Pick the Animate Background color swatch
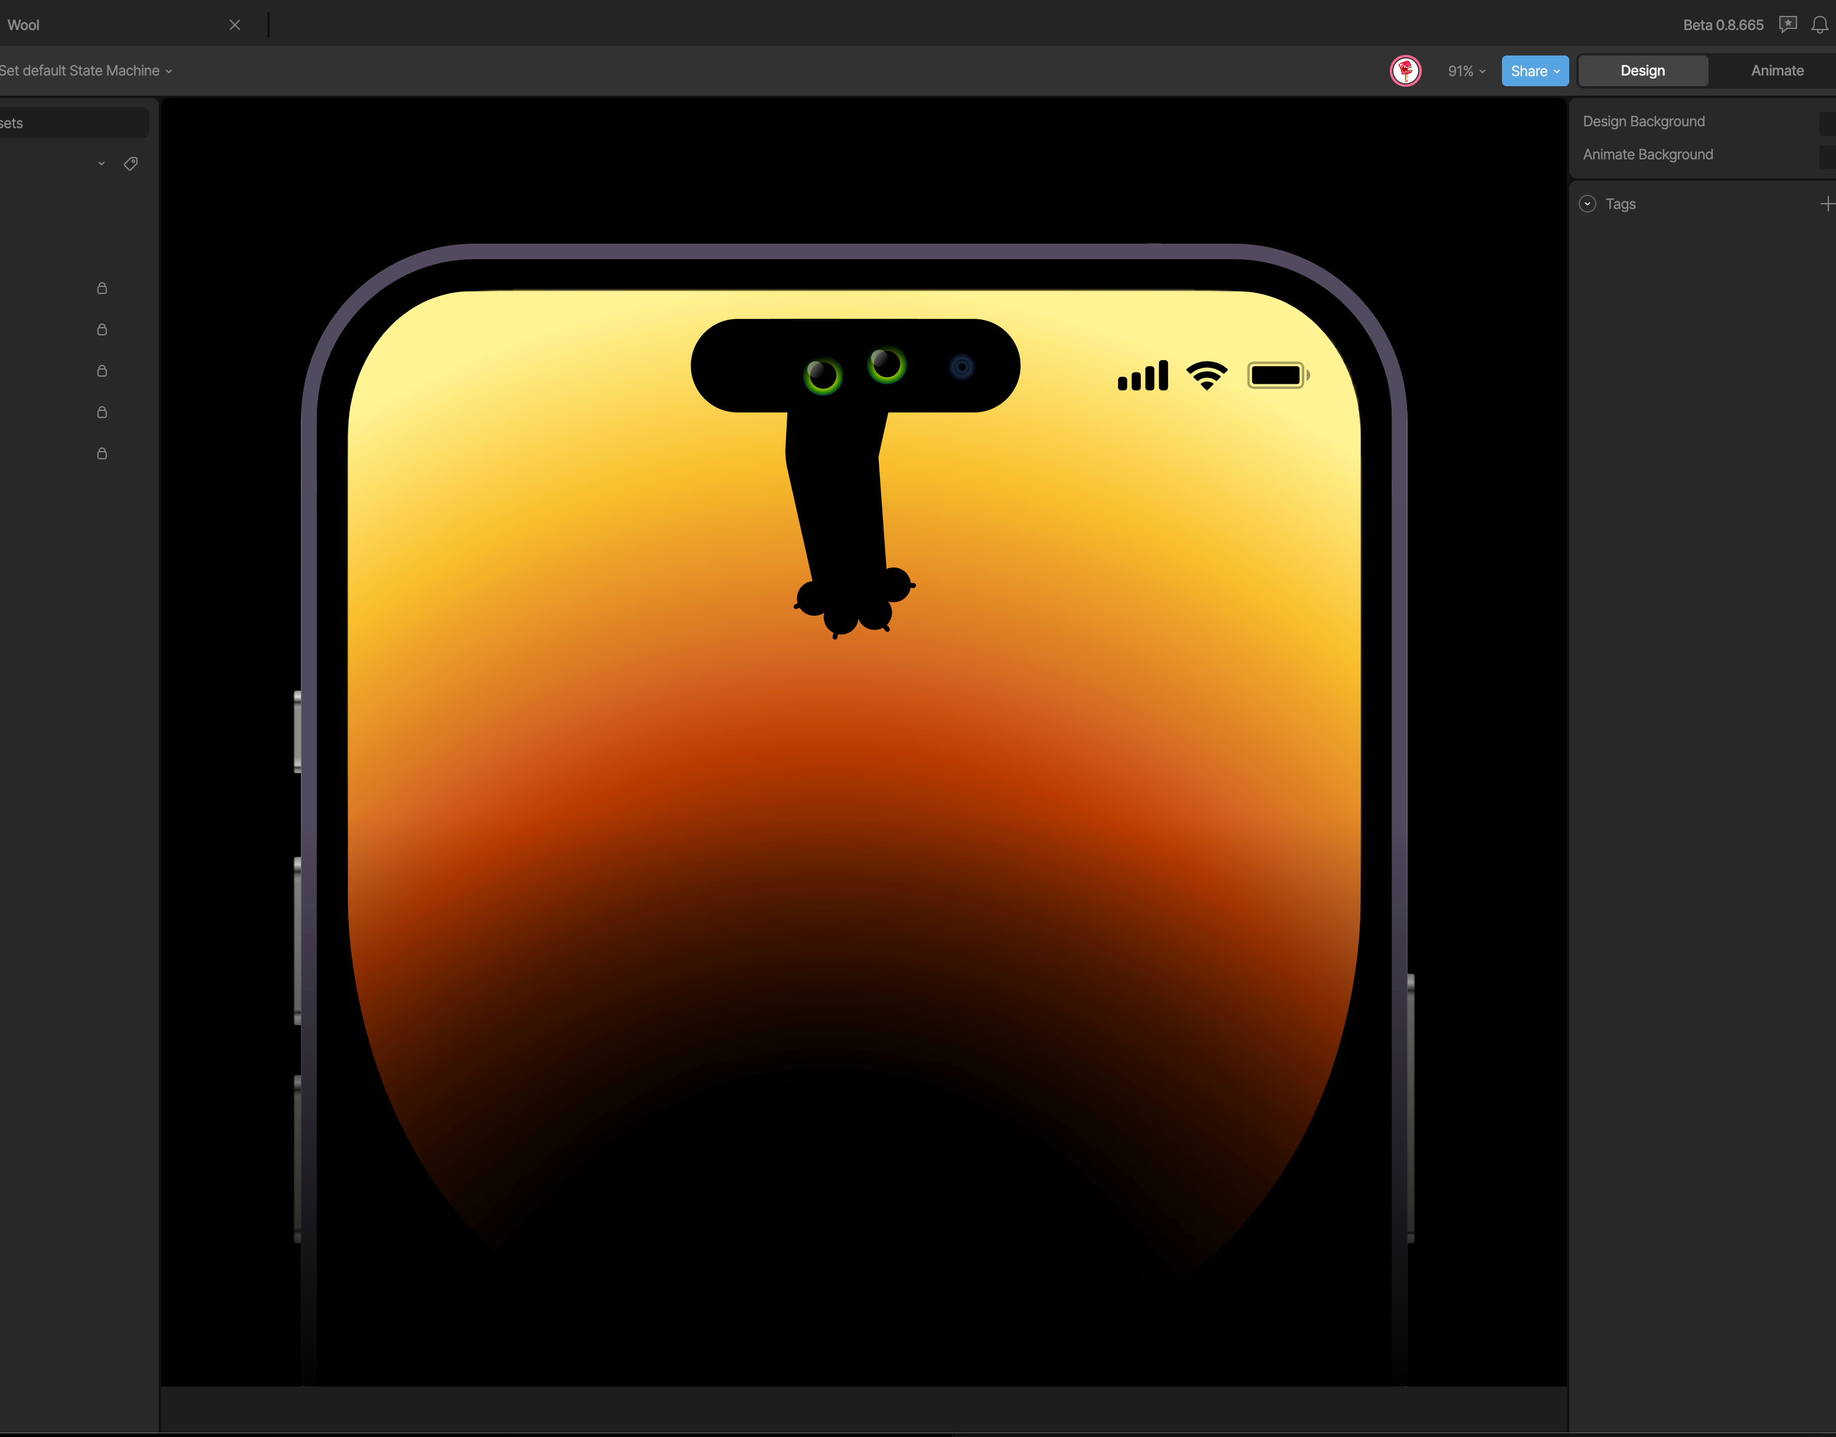This screenshot has height=1437, width=1836. 1828,156
